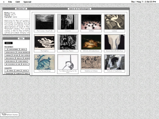
Task: Click the Galerie de la Fantasmagorie title
Action: coord(79,9)
